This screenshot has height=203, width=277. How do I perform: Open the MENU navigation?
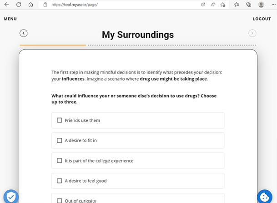[10, 19]
